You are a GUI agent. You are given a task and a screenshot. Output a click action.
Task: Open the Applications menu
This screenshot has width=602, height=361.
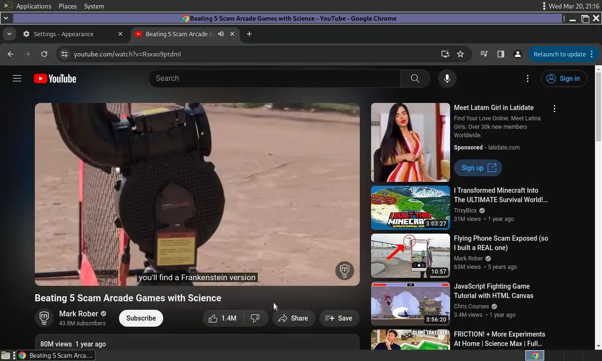point(33,6)
